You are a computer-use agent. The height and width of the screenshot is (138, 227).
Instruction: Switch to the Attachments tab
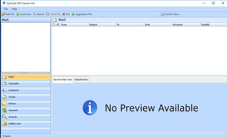(x=81, y=80)
